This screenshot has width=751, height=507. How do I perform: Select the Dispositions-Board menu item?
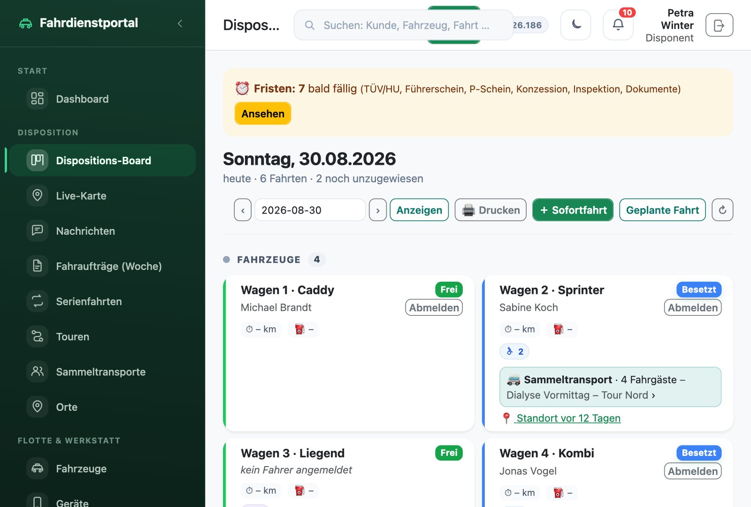[x=102, y=161]
